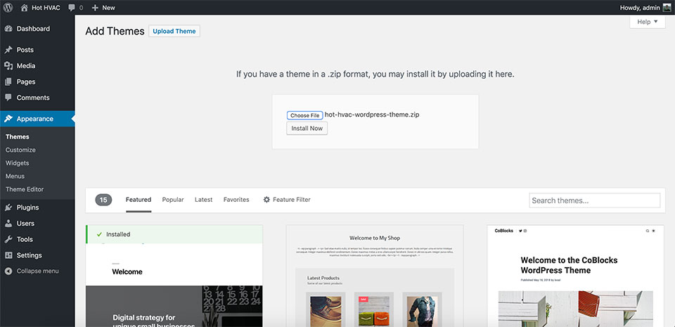
Task: Click the home icon beside Hot HVAC
Action: coord(24,7)
